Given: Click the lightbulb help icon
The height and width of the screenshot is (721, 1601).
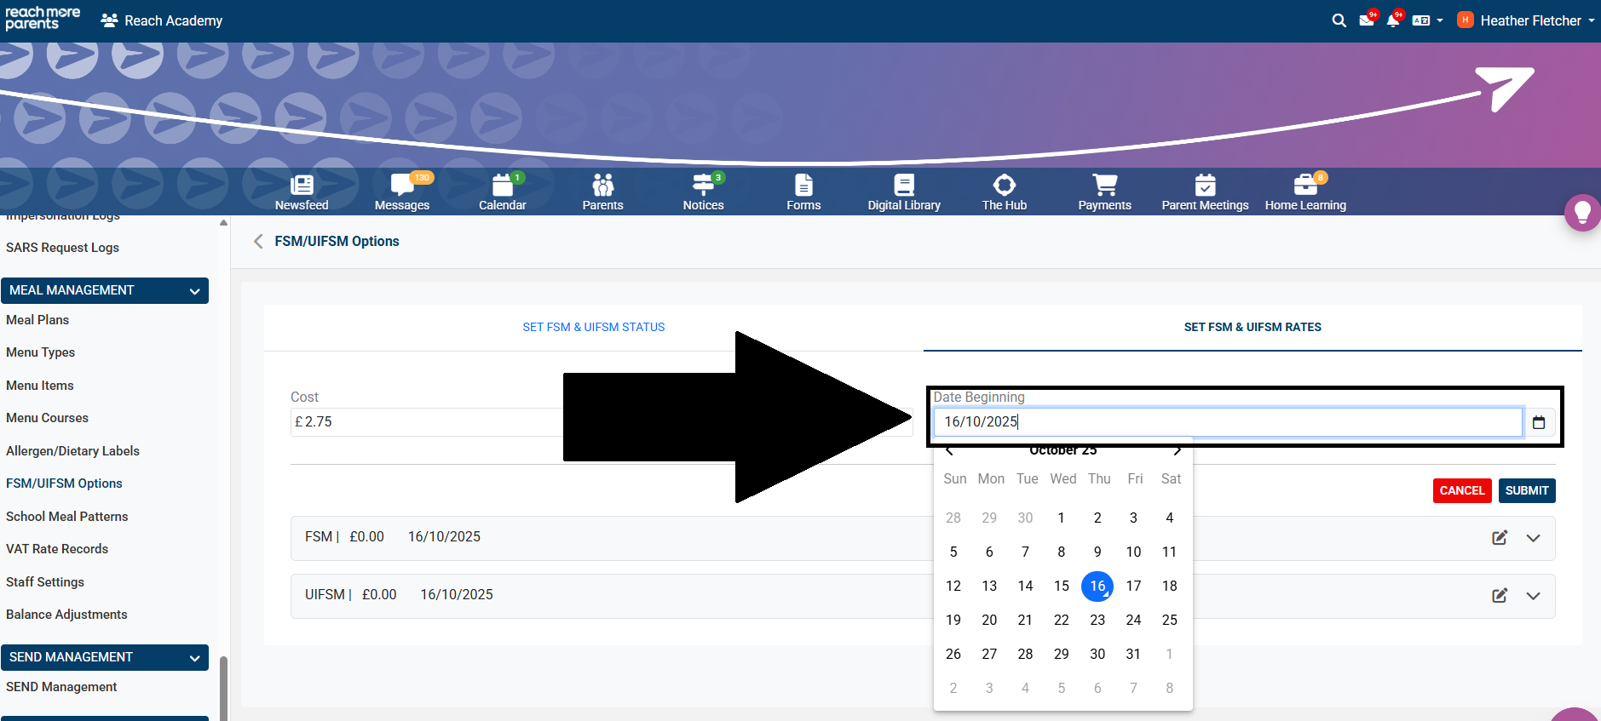Looking at the screenshot, I should tap(1582, 212).
